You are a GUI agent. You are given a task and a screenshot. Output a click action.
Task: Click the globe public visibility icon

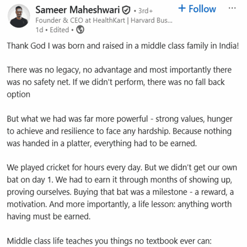[x=80, y=30]
